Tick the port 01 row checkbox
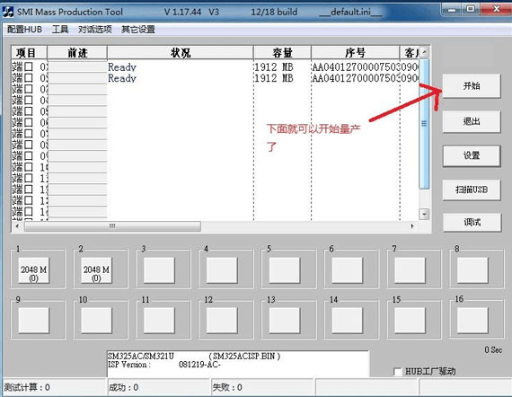The image size is (512, 397). tap(29, 67)
